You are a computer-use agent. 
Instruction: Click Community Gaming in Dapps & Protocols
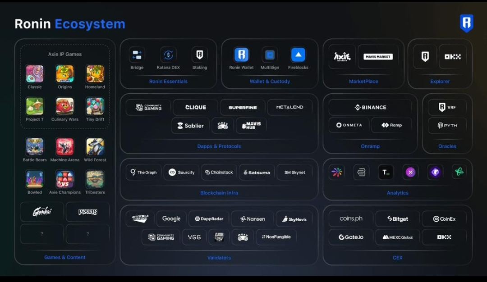pos(148,107)
